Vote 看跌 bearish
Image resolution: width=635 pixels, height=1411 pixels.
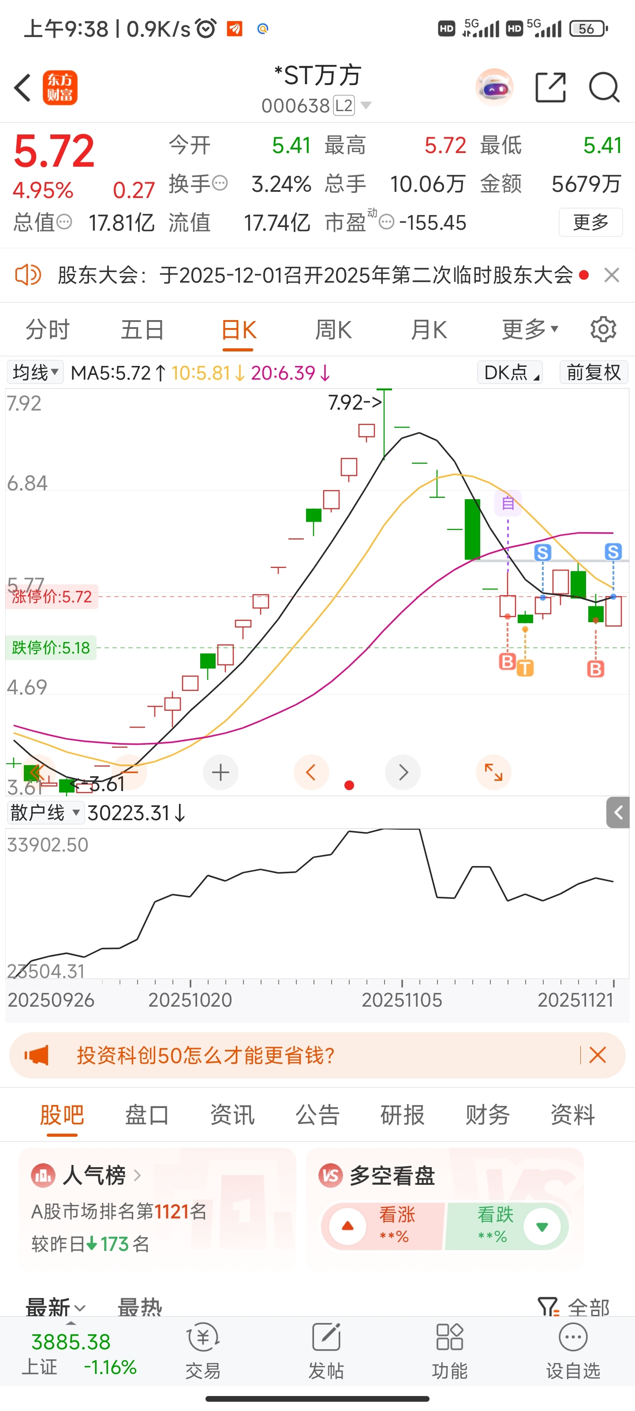pyautogui.click(x=508, y=1226)
